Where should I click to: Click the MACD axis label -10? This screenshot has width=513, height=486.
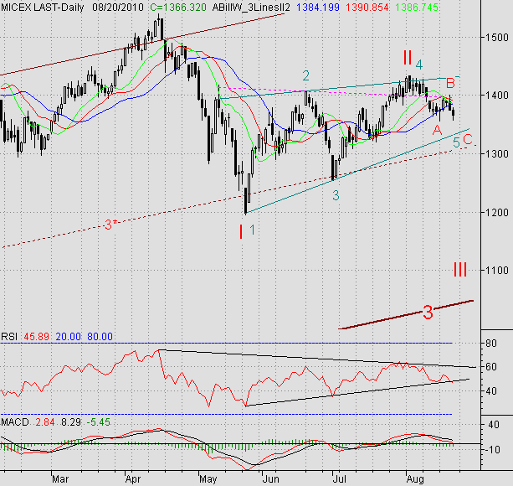[492, 450]
